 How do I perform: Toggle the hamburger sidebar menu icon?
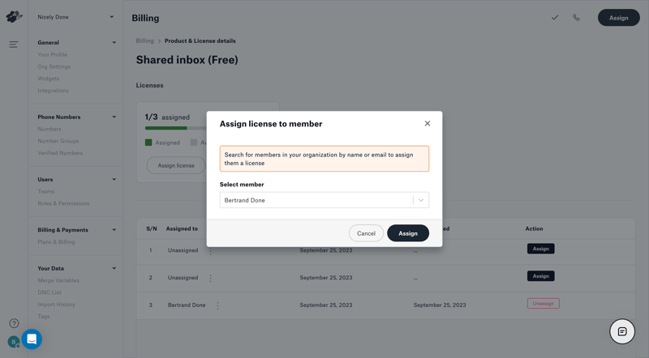click(x=14, y=45)
